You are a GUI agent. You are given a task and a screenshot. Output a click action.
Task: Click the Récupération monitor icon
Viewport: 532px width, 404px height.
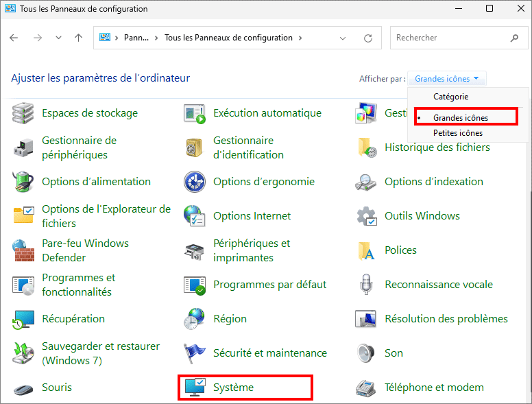23,319
